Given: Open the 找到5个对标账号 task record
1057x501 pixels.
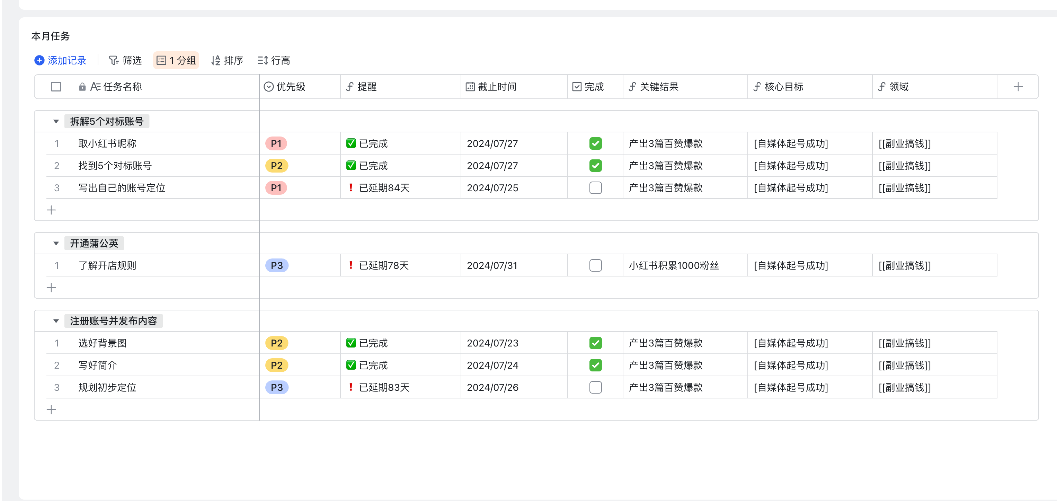Looking at the screenshot, I should coord(115,166).
